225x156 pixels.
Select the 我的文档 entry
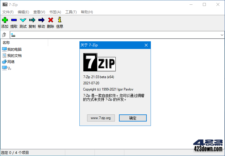tap(14, 55)
